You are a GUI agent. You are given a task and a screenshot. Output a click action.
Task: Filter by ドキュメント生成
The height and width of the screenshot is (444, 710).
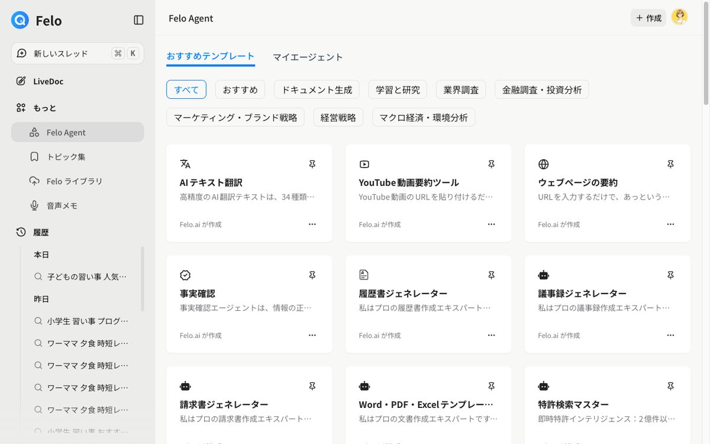pos(317,89)
